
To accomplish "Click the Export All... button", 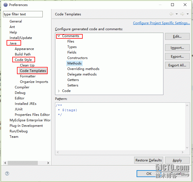I will [x=177, y=65].
